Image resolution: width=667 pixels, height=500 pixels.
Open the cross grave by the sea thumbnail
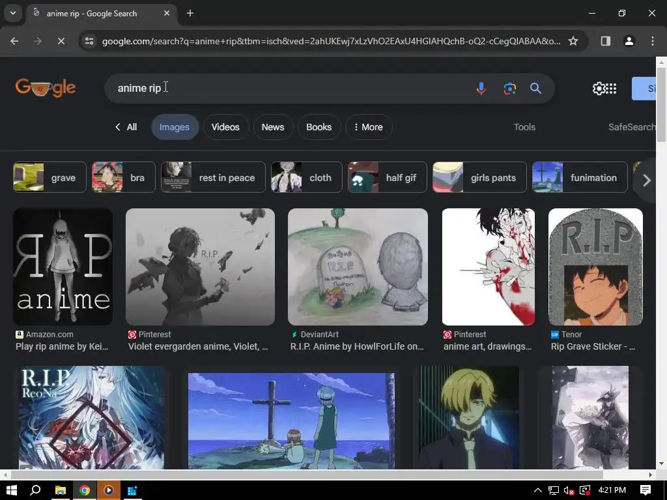point(291,421)
